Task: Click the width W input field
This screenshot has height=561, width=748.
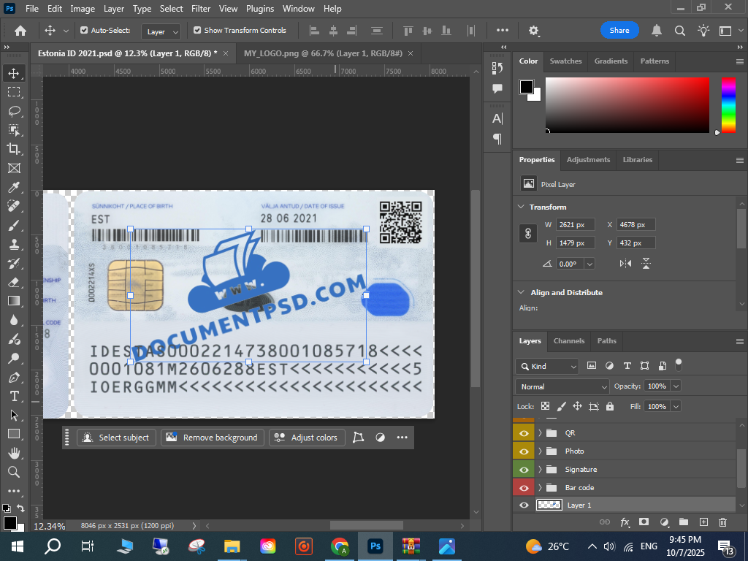Action: point(575,225)
